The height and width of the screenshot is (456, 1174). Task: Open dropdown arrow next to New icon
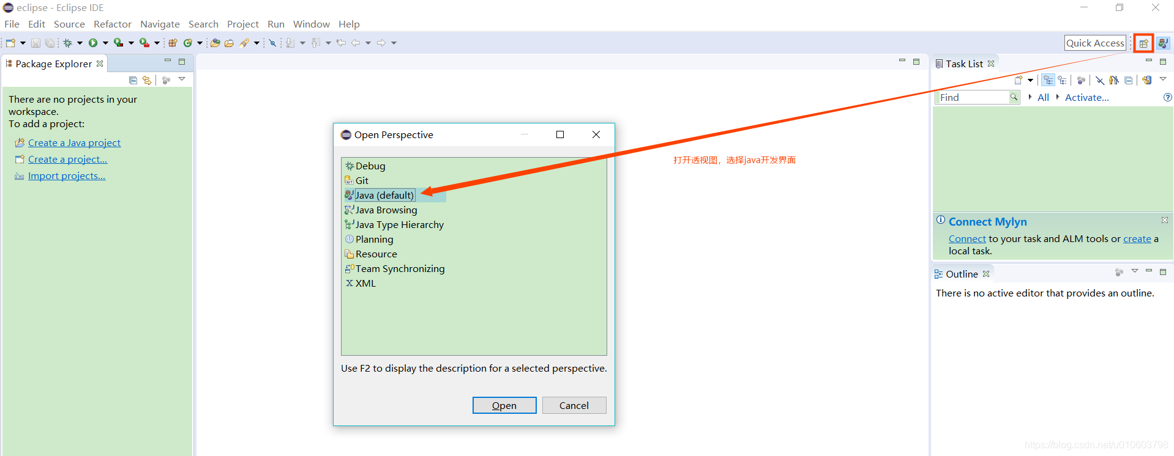[x=23, y=43]
